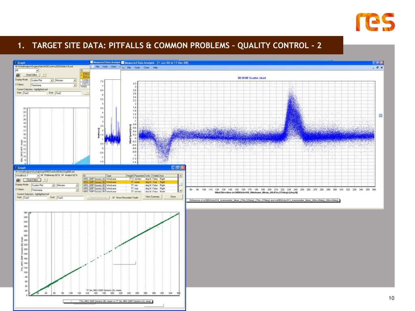The width and height of the screenshot is (415, 311).
Task: Open the Minutes dropdown in the front Graph window
Action: [x=77, y=185]
